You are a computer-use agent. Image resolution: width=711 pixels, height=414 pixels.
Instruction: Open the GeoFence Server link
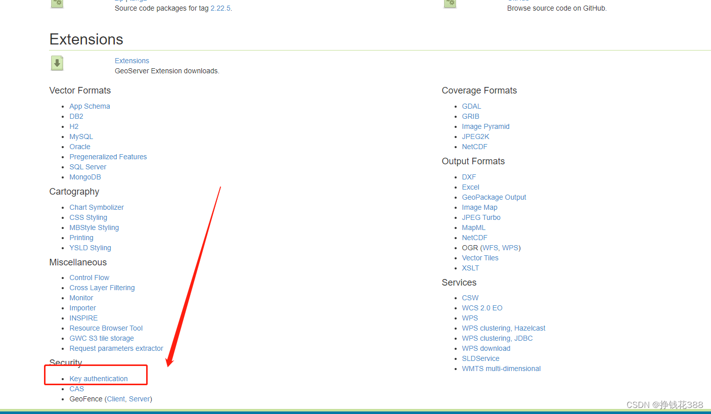[x=140, y=399]
